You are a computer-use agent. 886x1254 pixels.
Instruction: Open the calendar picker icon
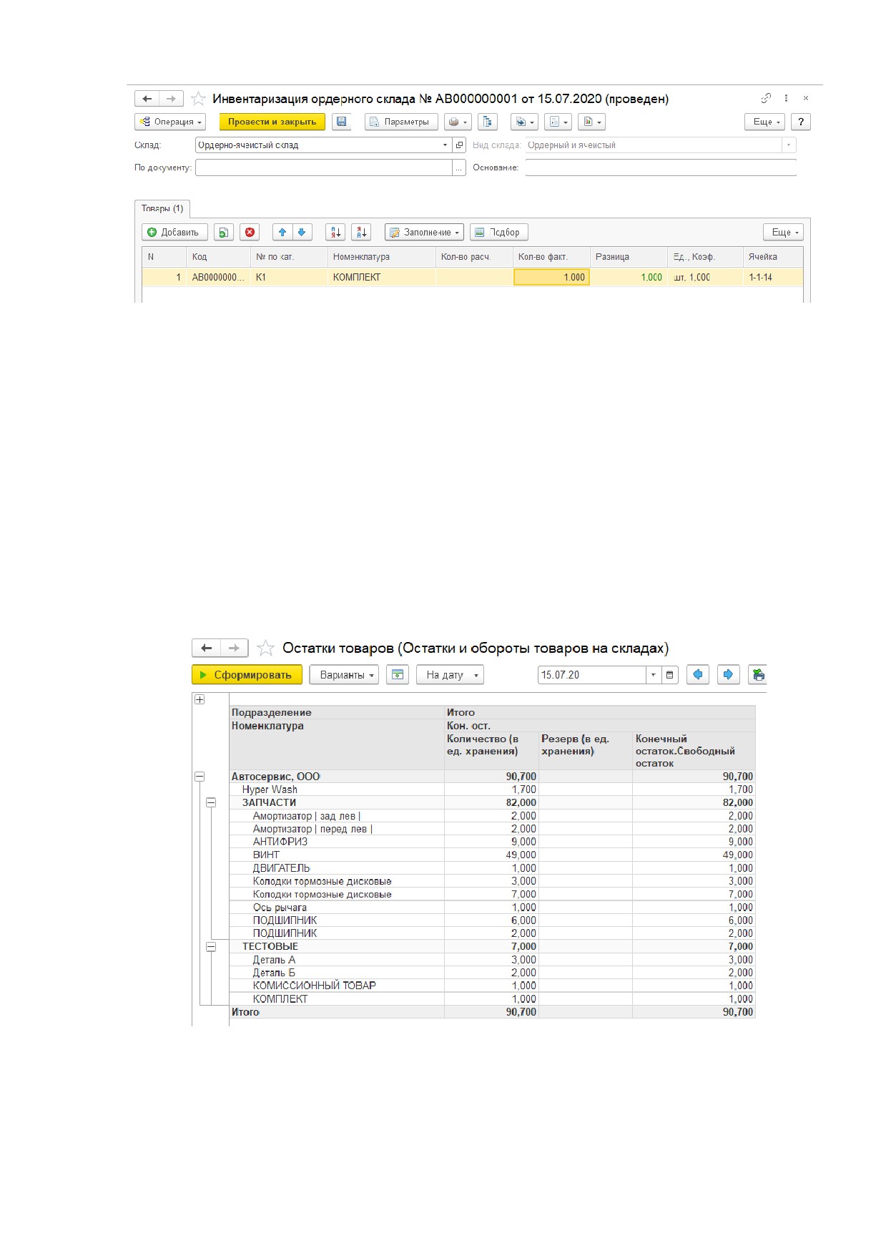[670, 675]
